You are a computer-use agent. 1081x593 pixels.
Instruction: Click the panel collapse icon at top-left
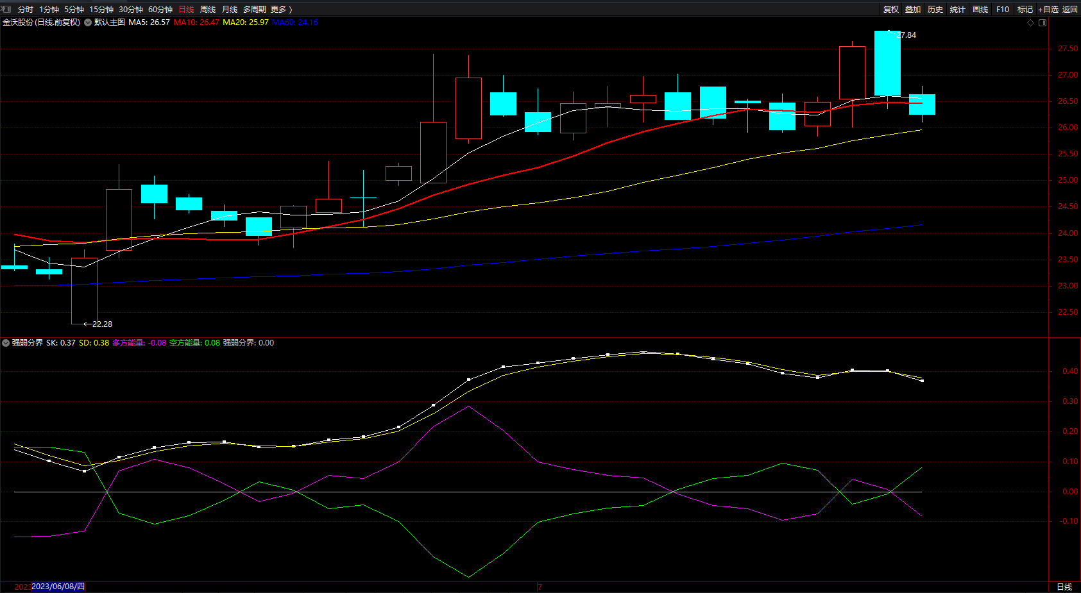pos(7,9)
